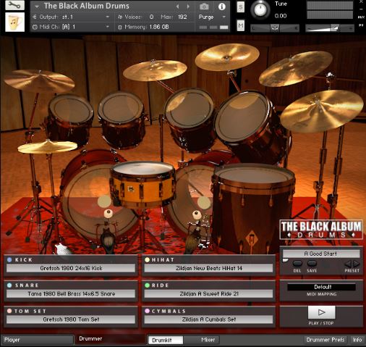Click the next preset arrow
This screenshot has width=366, height=347.
[x=357, y=264]
